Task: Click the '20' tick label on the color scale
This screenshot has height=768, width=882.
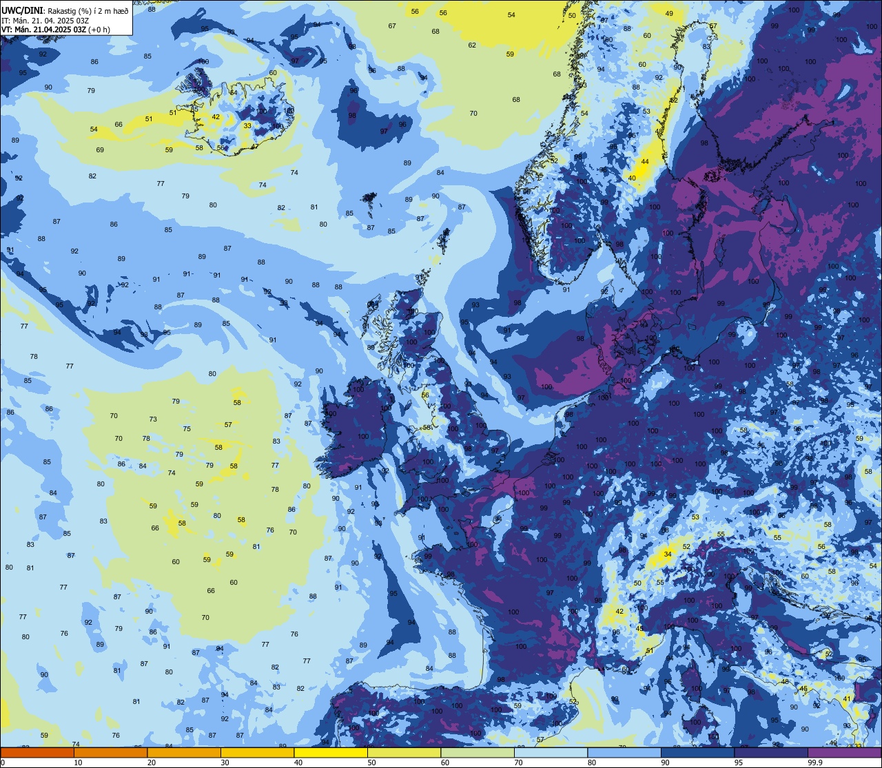Action: coord(152,762)
